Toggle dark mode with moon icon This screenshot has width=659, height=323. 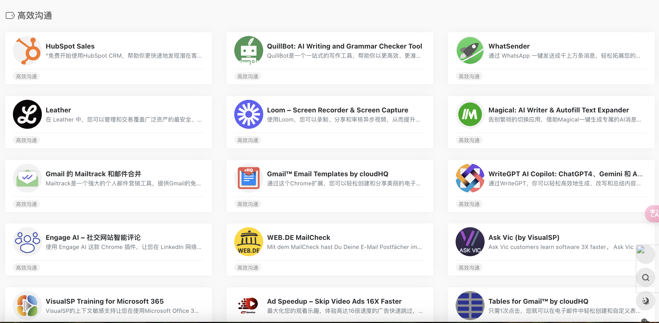click(x=646, y=301)
